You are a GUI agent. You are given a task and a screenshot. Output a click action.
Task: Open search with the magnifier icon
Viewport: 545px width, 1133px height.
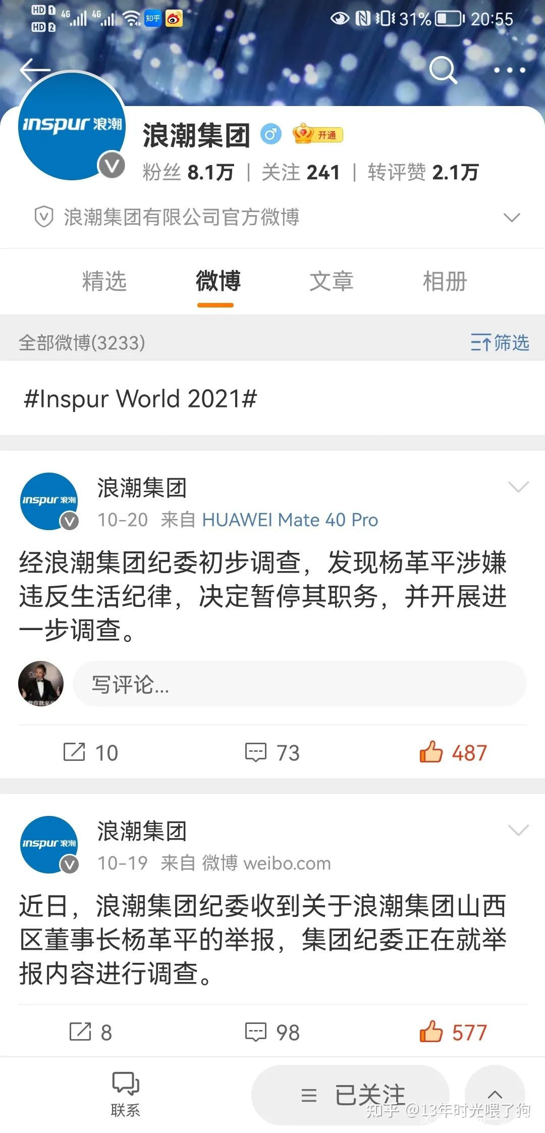[x=443, y=70]
